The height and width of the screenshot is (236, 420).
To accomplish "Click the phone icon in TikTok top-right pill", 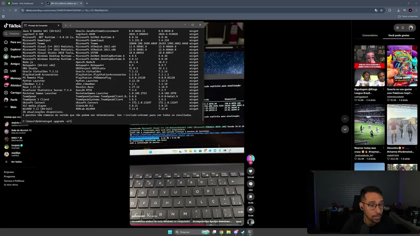I will (x=403, y=28).
